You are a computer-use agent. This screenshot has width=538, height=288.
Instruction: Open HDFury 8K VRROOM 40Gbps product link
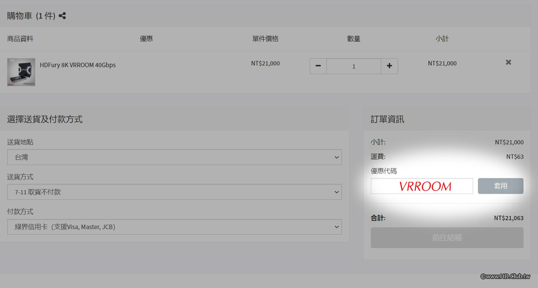78,65
